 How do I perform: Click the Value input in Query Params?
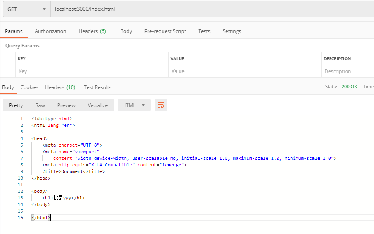[245, 71]
